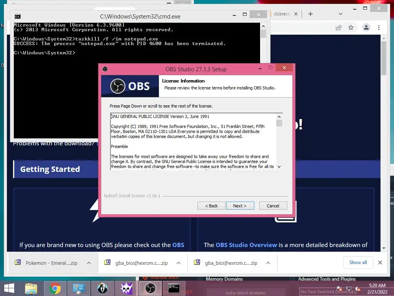Open Control Panel taskbar icon

point(78,288)
